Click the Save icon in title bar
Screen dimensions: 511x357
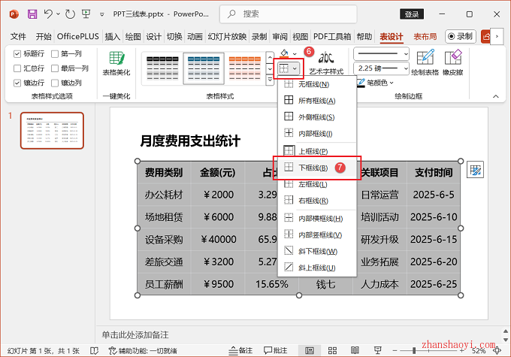point(32,14)
